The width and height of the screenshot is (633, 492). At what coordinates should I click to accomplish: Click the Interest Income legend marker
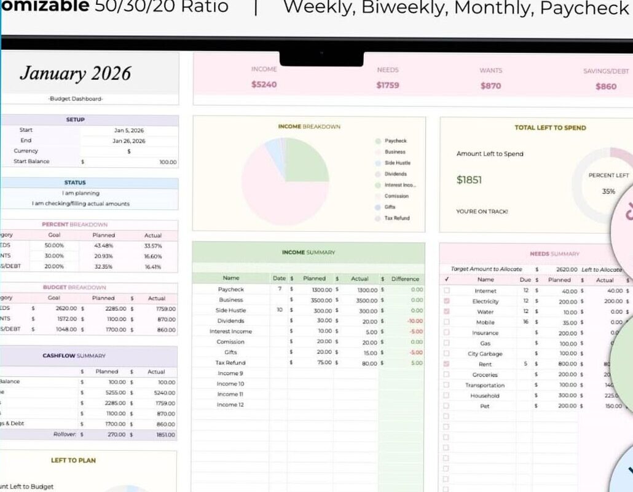(x=377, y=184)
